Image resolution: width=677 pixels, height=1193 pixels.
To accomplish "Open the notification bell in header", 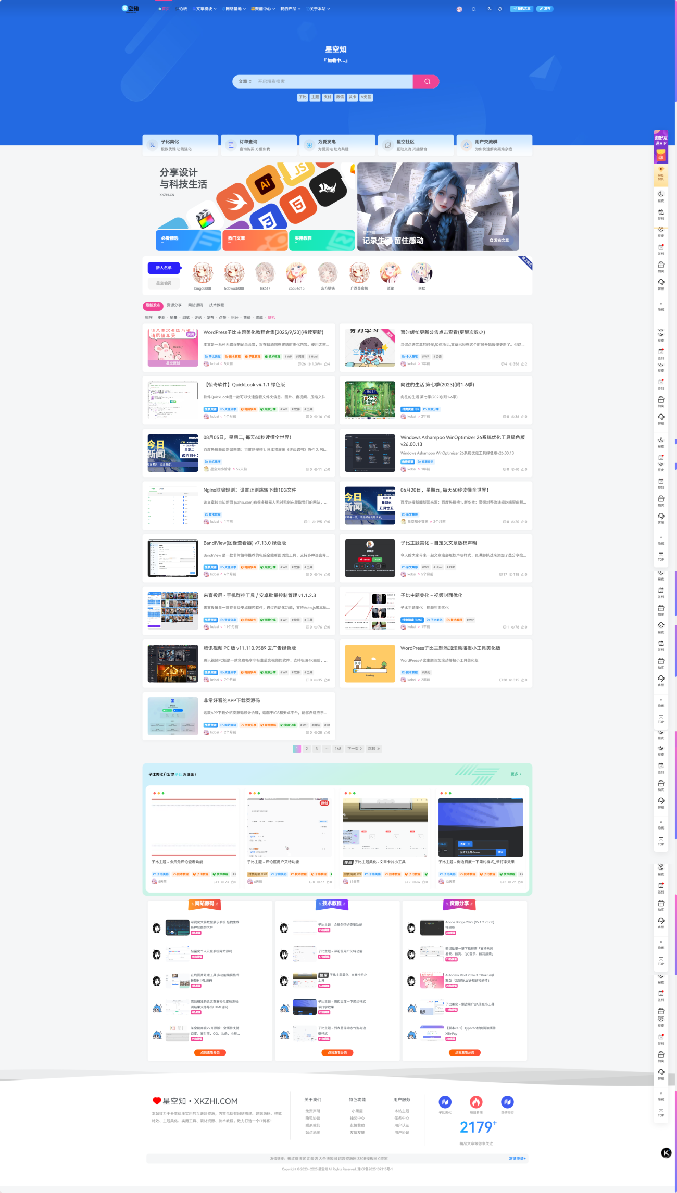I will (x=500, y=9).
